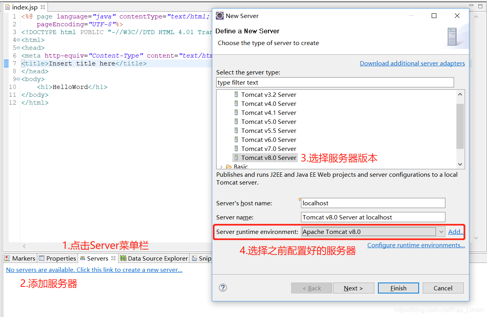
Task: Click the Tomcat v8.0 Server icon
Action: 236,158
